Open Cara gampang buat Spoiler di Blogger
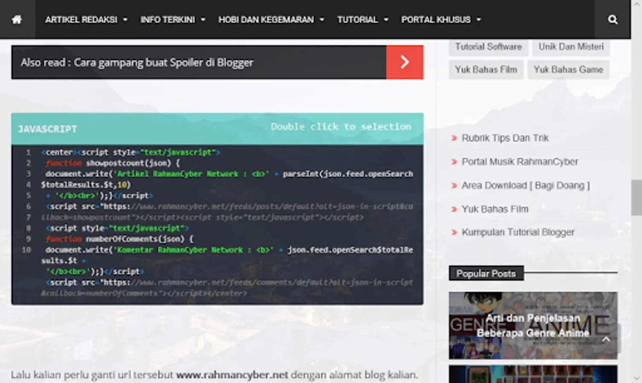This screenshot has height=383, width=642. click(164, 63)
